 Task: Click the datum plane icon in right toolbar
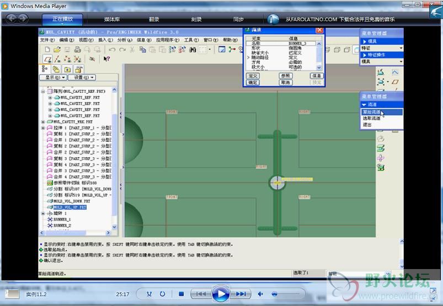tap(395, 82)
